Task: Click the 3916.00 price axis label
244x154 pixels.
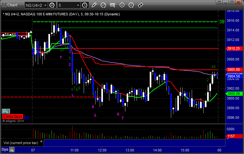Action: [x=233, y=20]
